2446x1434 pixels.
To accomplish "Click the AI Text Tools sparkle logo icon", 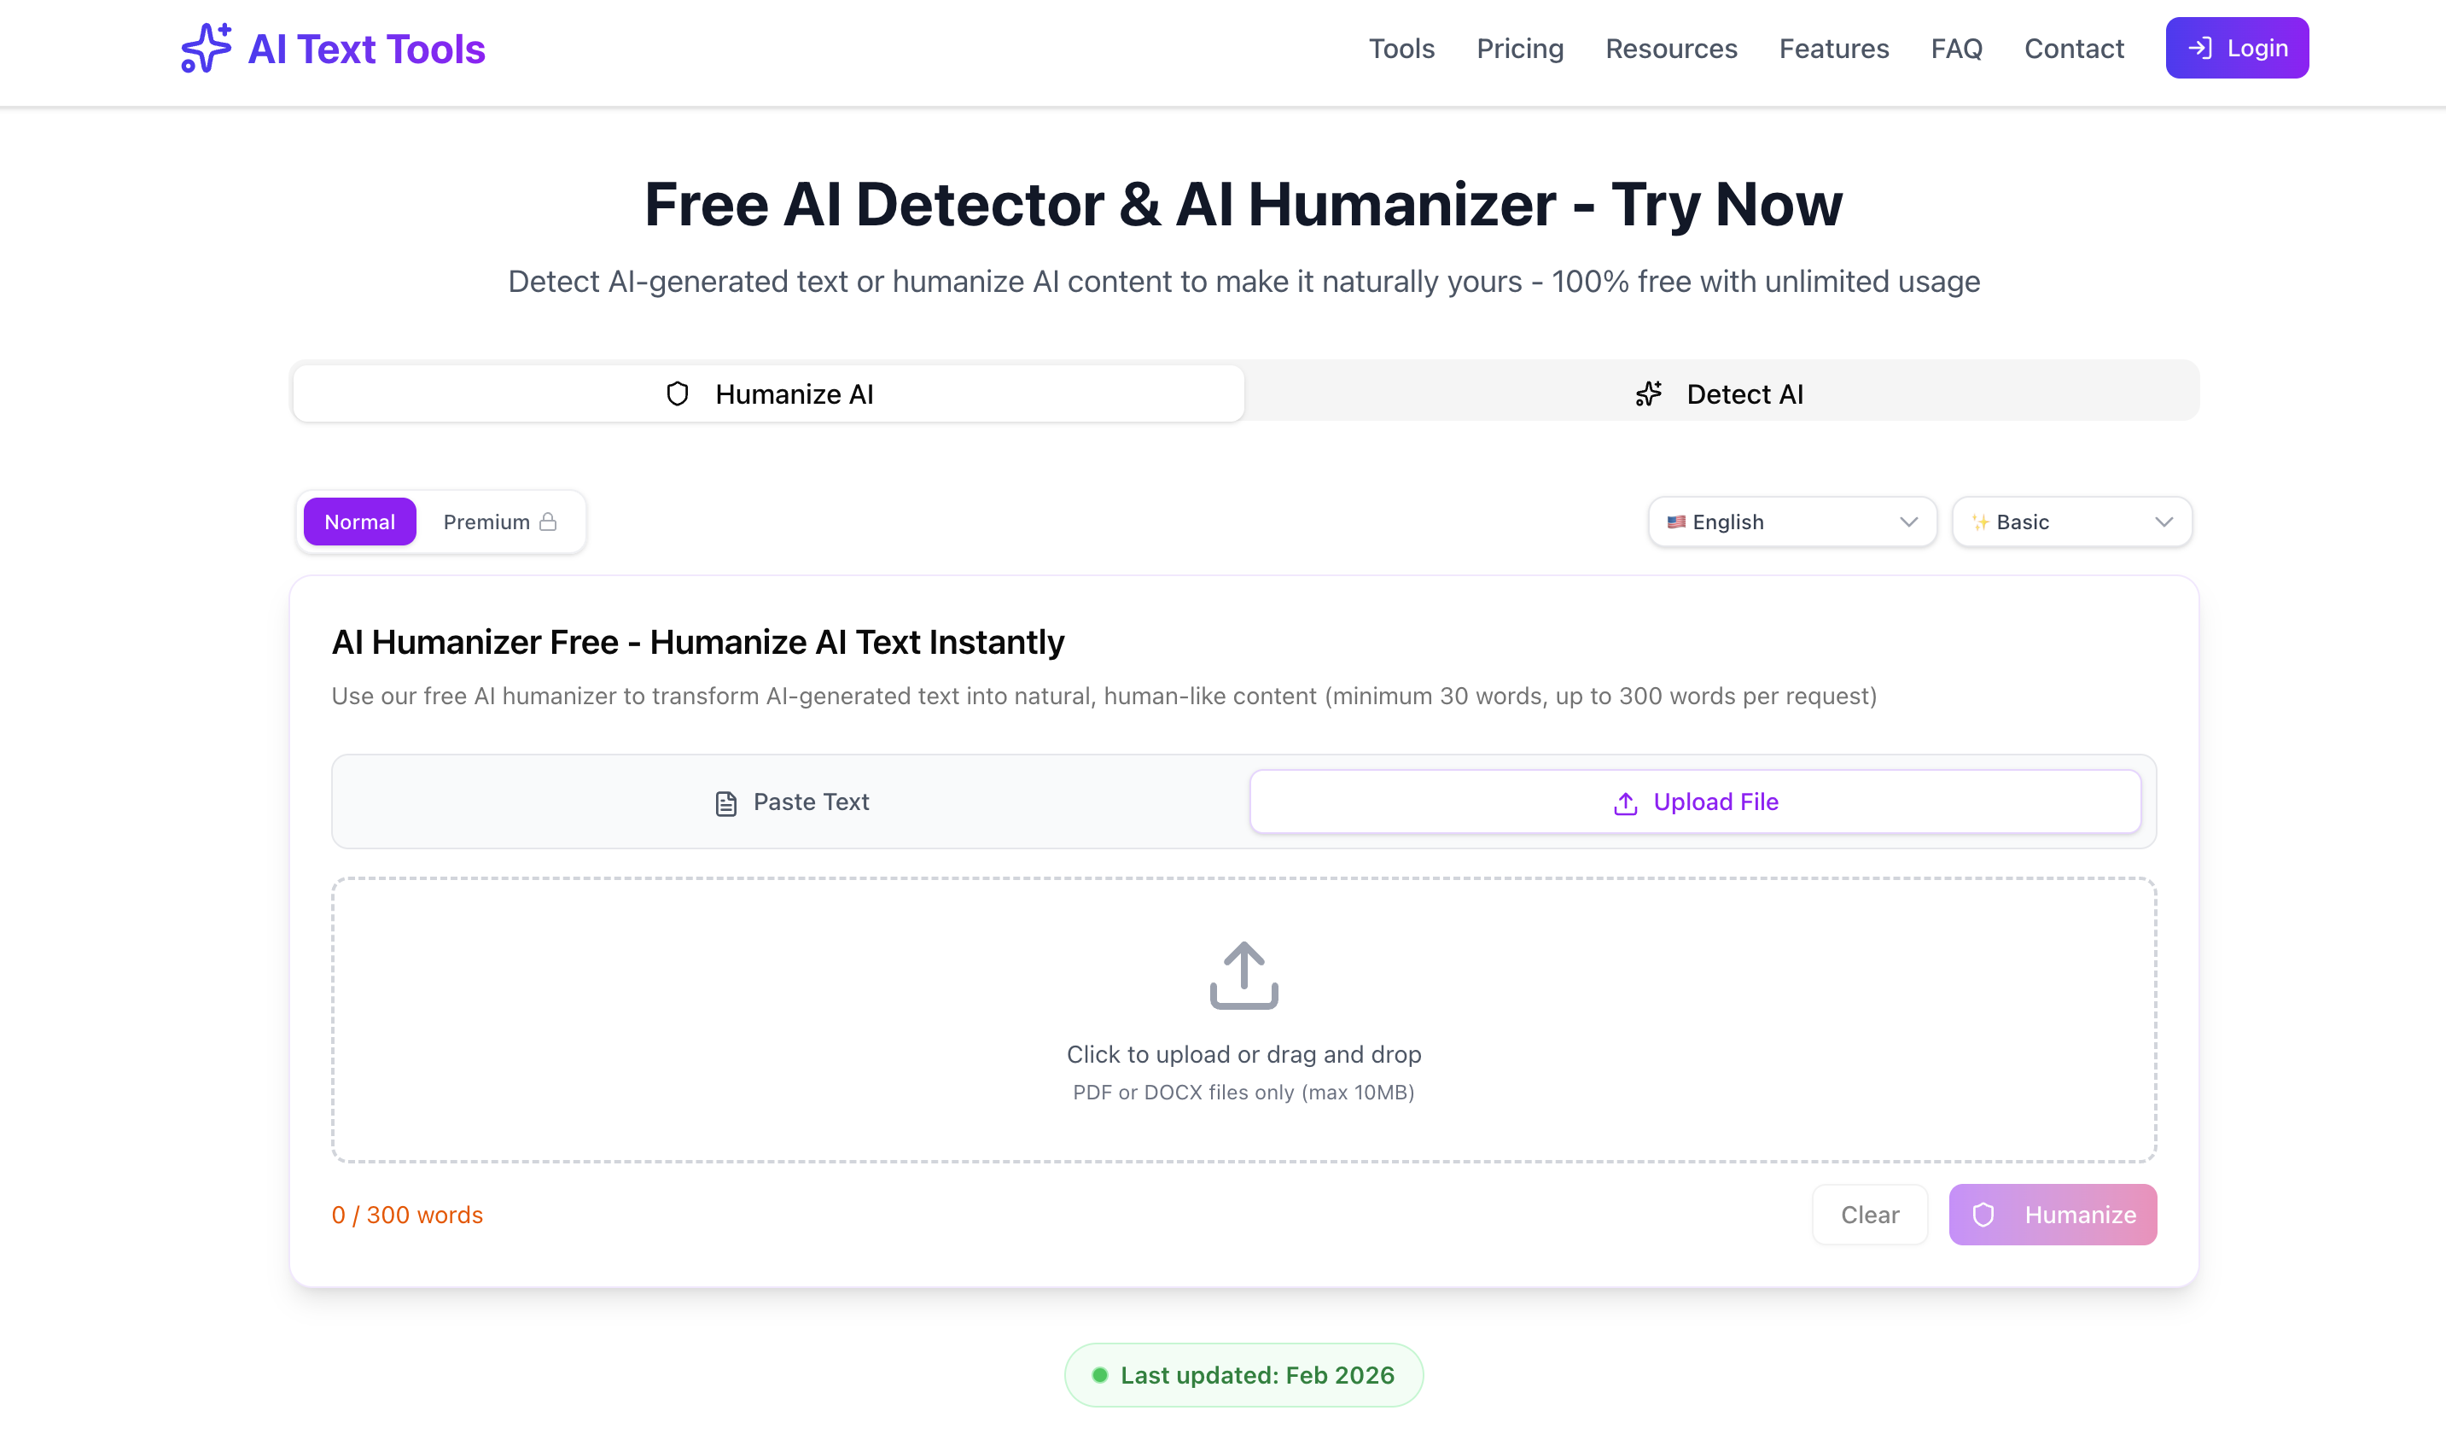I will 206,48.
